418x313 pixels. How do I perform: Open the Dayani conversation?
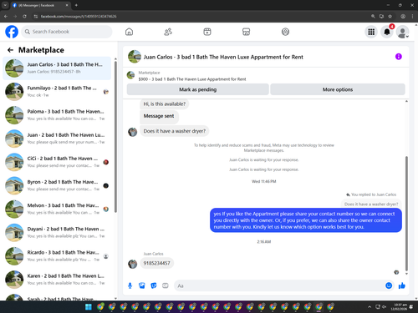57,233
